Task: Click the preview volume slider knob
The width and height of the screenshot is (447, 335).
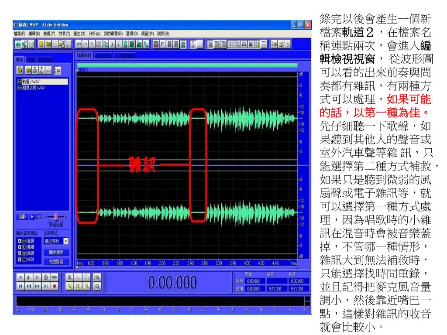Action: (56, 217)
